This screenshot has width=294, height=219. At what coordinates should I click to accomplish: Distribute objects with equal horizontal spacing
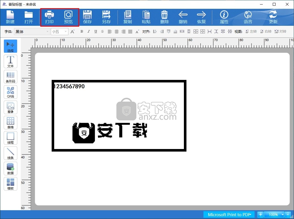pyautogui.click(x=209, y=31)
